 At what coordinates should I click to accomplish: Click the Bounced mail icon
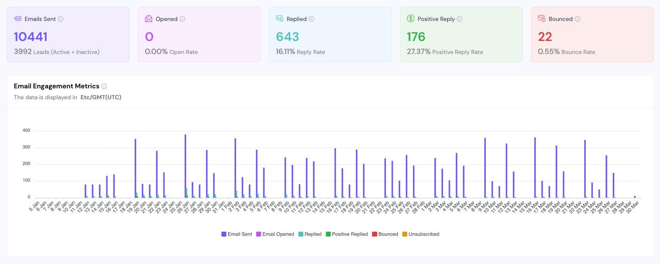[x=541, y=19]
